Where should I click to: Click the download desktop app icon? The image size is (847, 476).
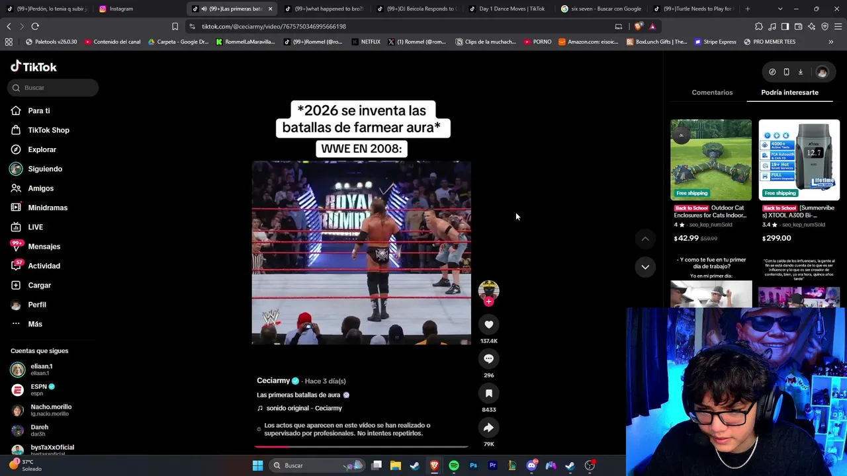(x=800, y=72)
